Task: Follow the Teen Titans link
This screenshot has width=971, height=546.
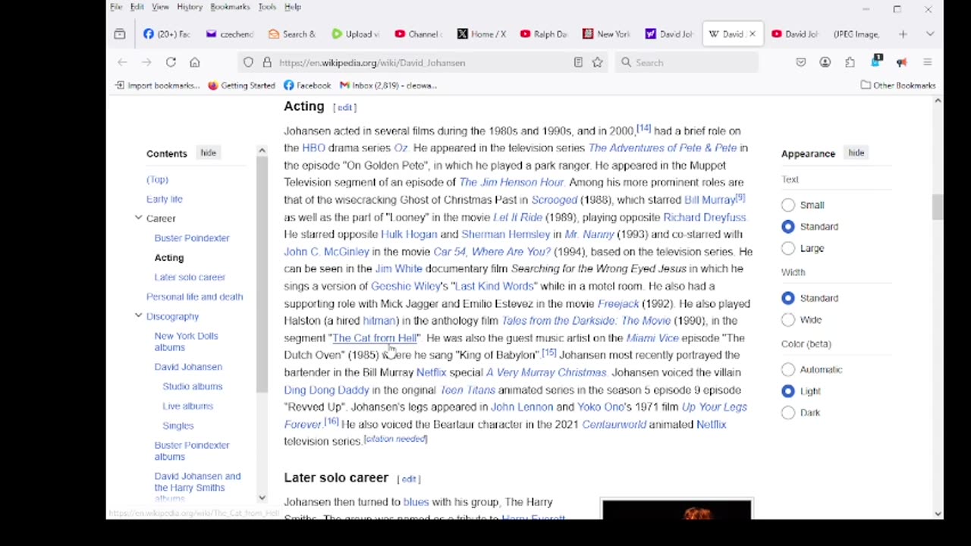Action: [x=467, y=390]
